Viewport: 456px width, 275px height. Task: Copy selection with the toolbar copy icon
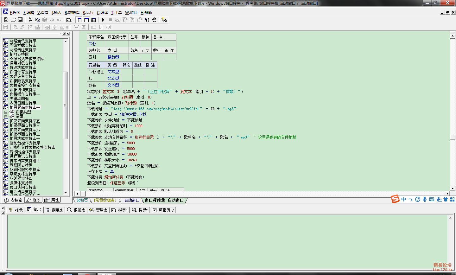[x=37, y=20]
